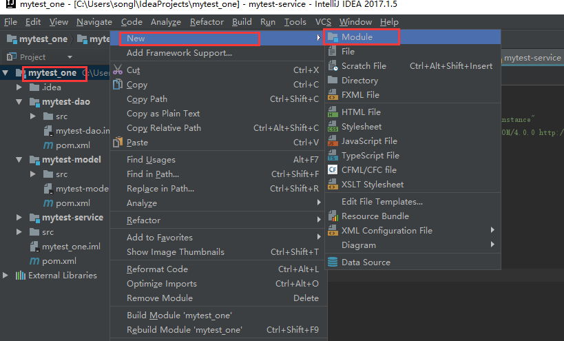
Task: Open the File menu
Action: pyautogui.click(x=10, y=22)
